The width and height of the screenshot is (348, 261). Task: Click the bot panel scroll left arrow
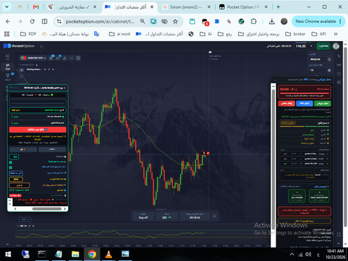[15, 209]
